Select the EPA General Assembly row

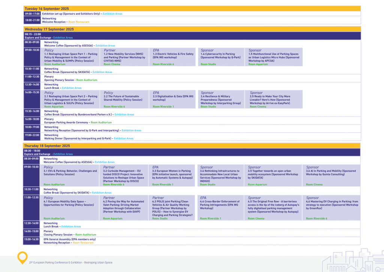point(70,239)
